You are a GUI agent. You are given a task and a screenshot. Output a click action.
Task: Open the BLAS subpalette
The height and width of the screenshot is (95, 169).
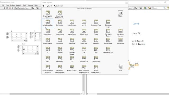[120, 67]
